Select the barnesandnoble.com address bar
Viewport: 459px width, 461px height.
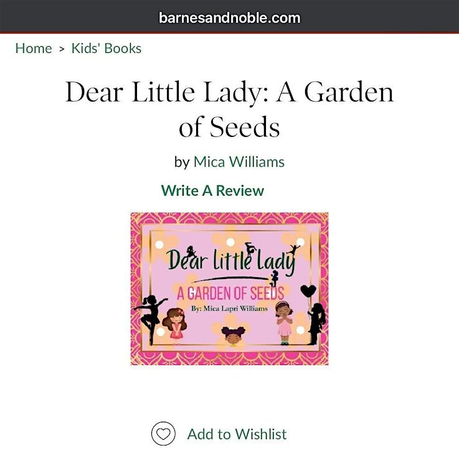(229, 17)
